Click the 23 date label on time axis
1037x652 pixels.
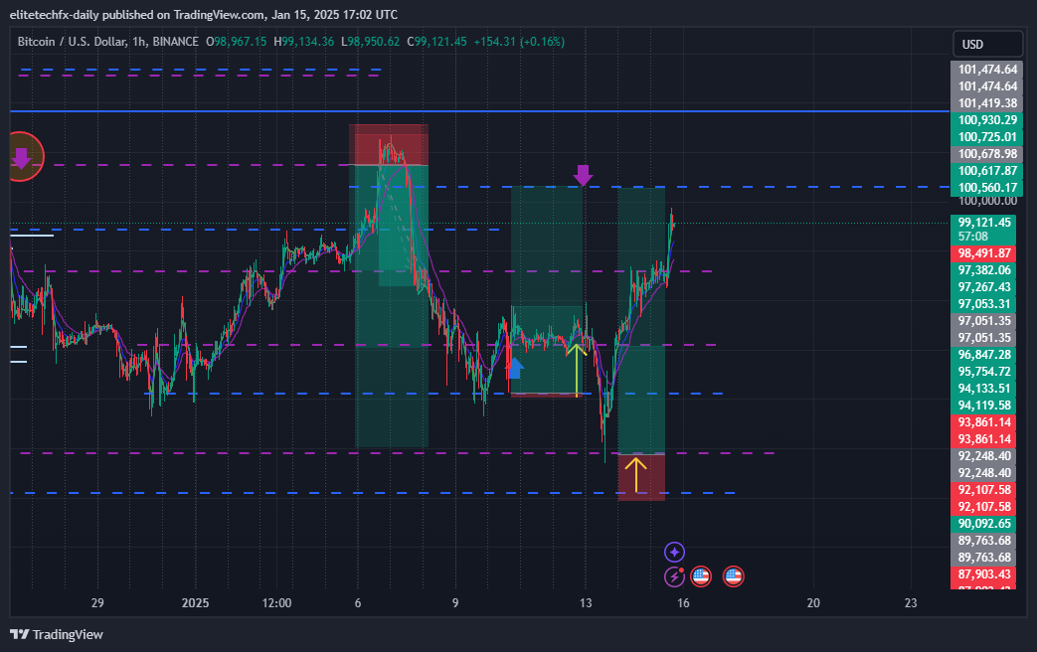(x=911, y=603)
